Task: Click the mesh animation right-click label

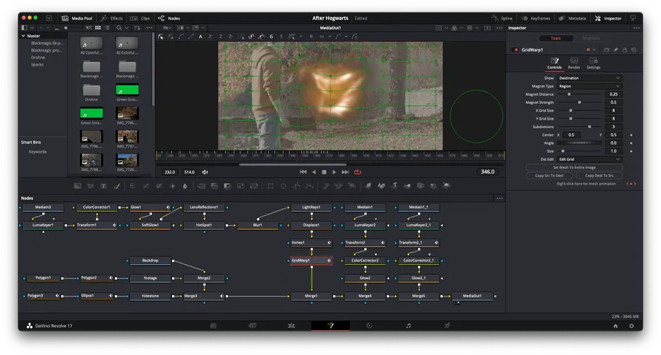Action: click(x=586, y=184)
